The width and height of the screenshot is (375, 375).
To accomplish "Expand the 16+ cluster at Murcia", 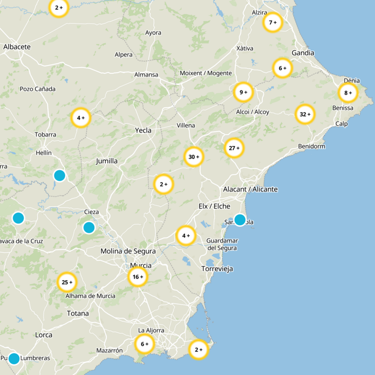I will tap(138, 277).
